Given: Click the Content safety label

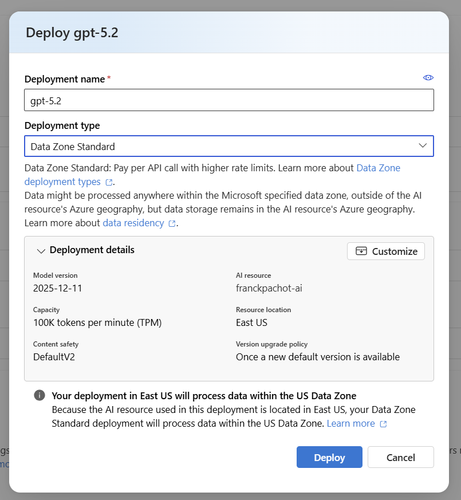Looking at the screenshot, I should tap(56, 344).
